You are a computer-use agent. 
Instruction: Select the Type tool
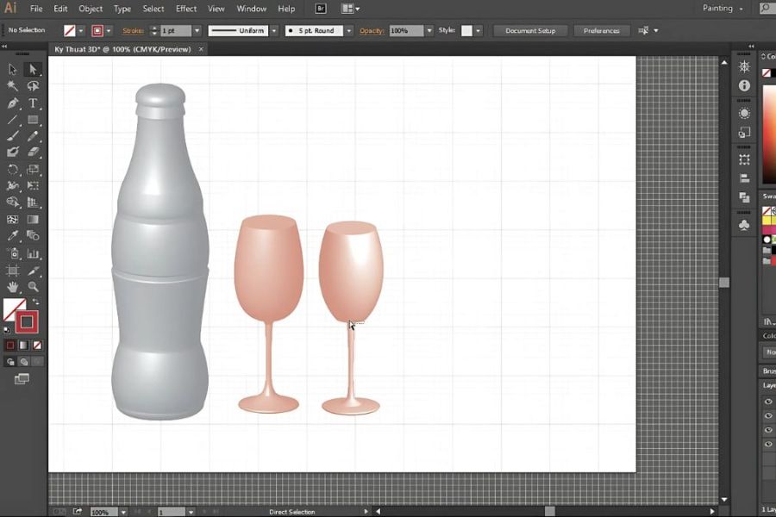click(33, 103)
